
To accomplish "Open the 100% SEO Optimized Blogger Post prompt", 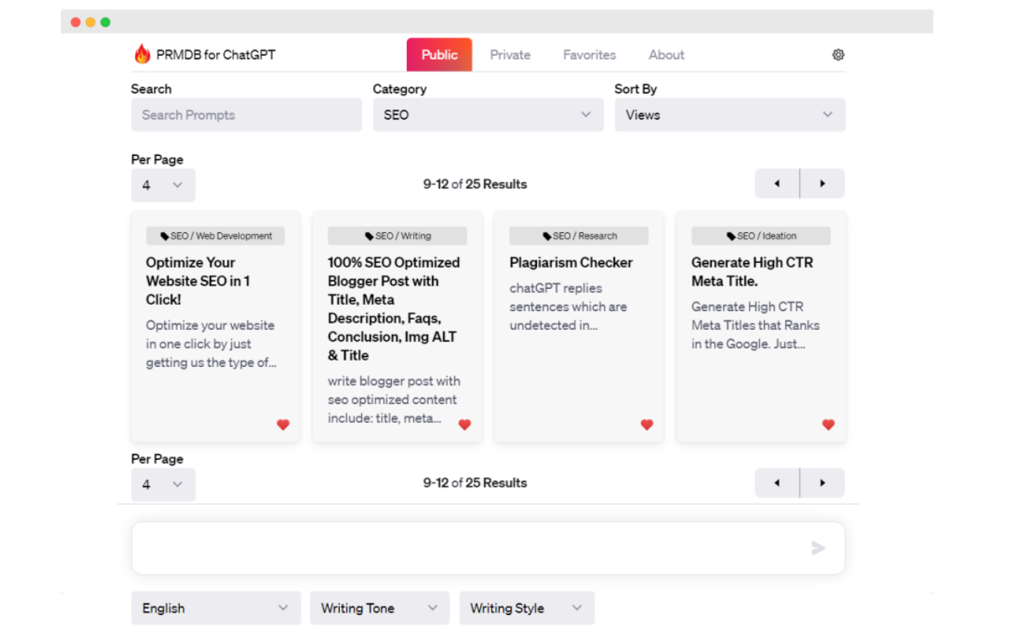I will 394,309.
